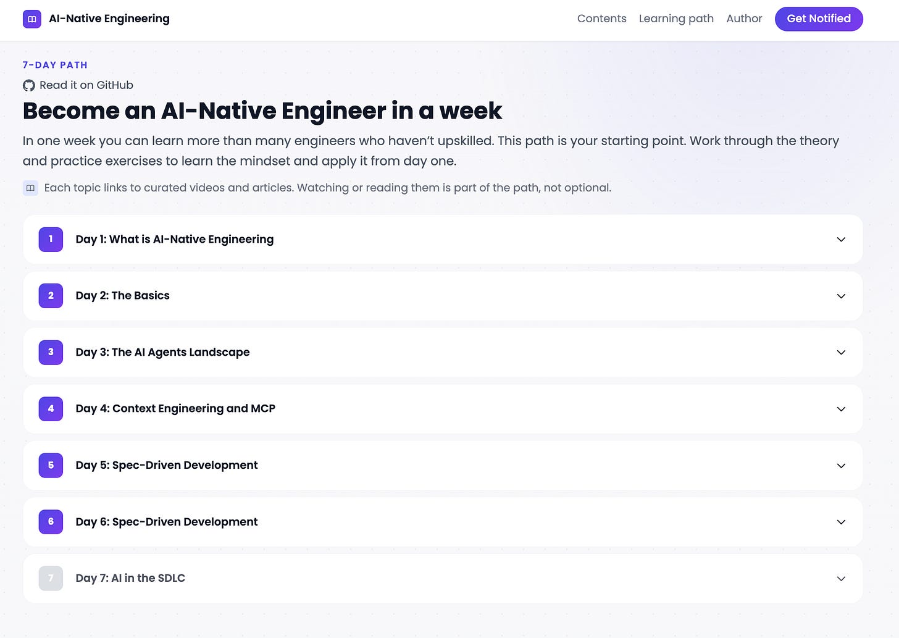Click the "Day 1: What is AI-Native Engineering" title
899x638 pixels.
tap(175, 239)
